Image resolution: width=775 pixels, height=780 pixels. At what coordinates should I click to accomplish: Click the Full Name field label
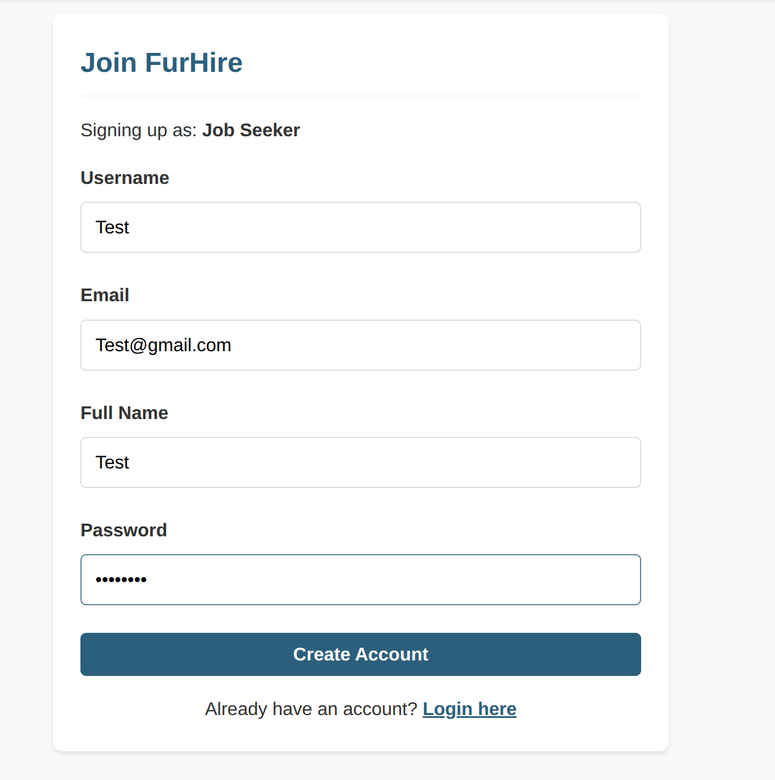[124, 413]
